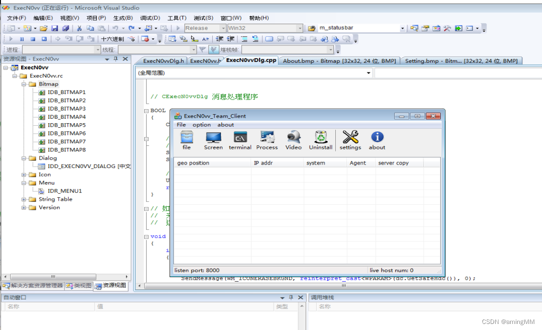The image size is (542, 330).
Task: Switch to About.bmp bitmap tab
Action: click(339, 61)
